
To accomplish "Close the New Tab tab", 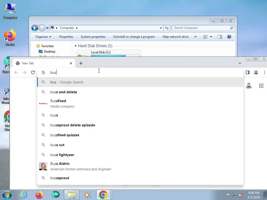I will (71, 63).
